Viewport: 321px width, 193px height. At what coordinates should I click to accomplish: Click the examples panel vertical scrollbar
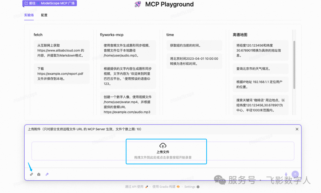(294, 65)
